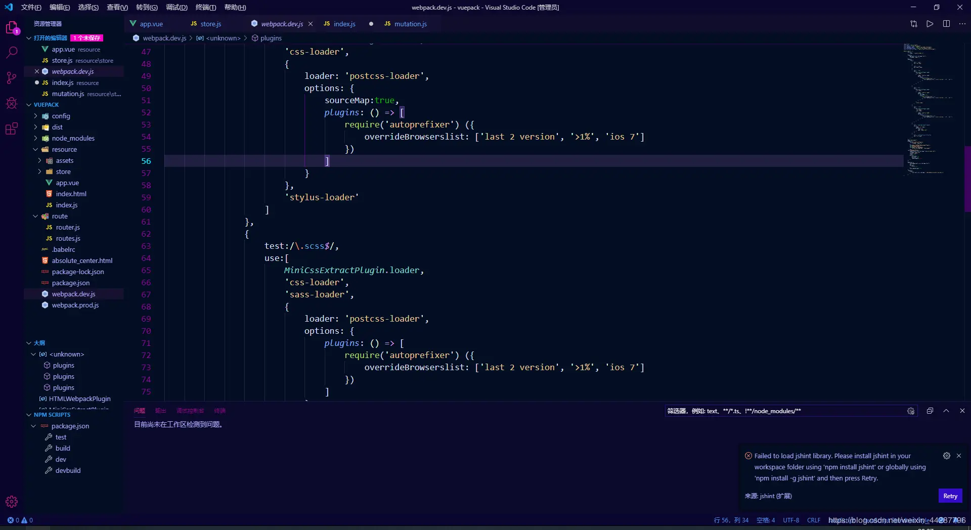Open absolute_center.html in explorer
971x530 pixels.
point(82,260)
